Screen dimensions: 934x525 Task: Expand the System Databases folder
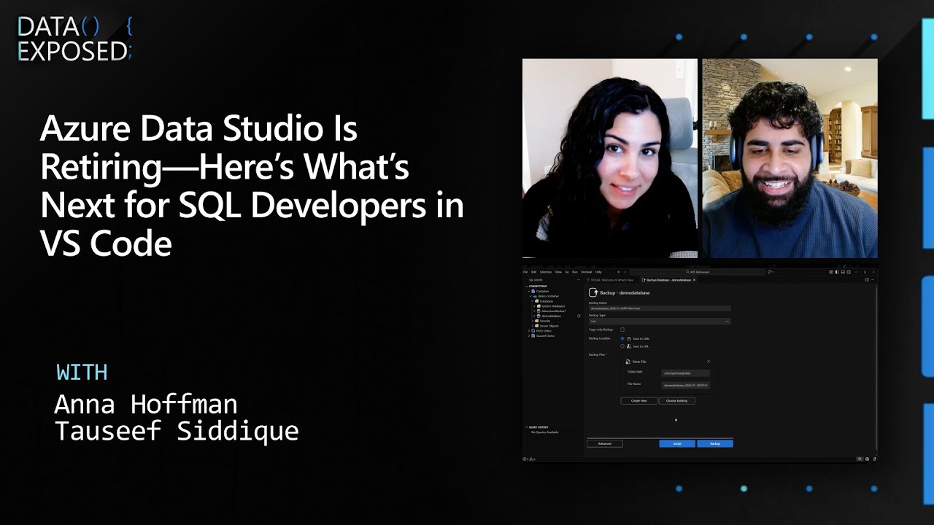pyautogui.click(x=534, y=306)
